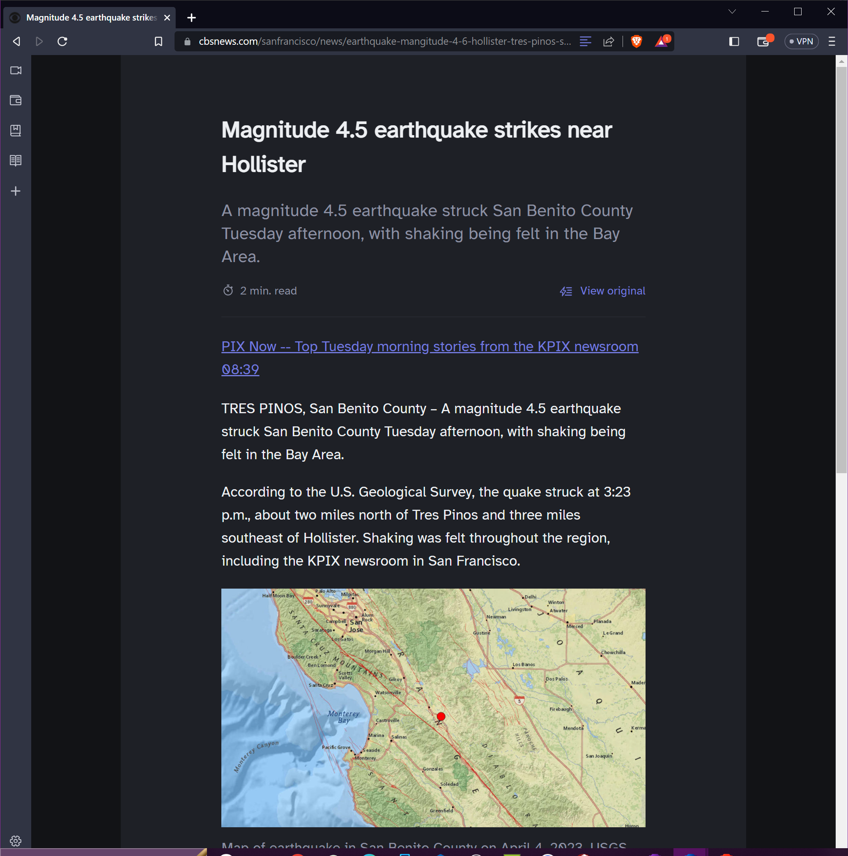Open Brave Talk from the sidebar camera icon
The height and width of the screenshot is (856, 848).
pos(16,70)
